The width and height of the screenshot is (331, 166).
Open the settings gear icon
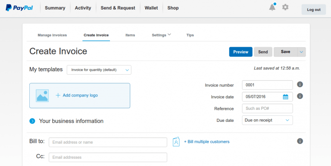tap(285, 7)
